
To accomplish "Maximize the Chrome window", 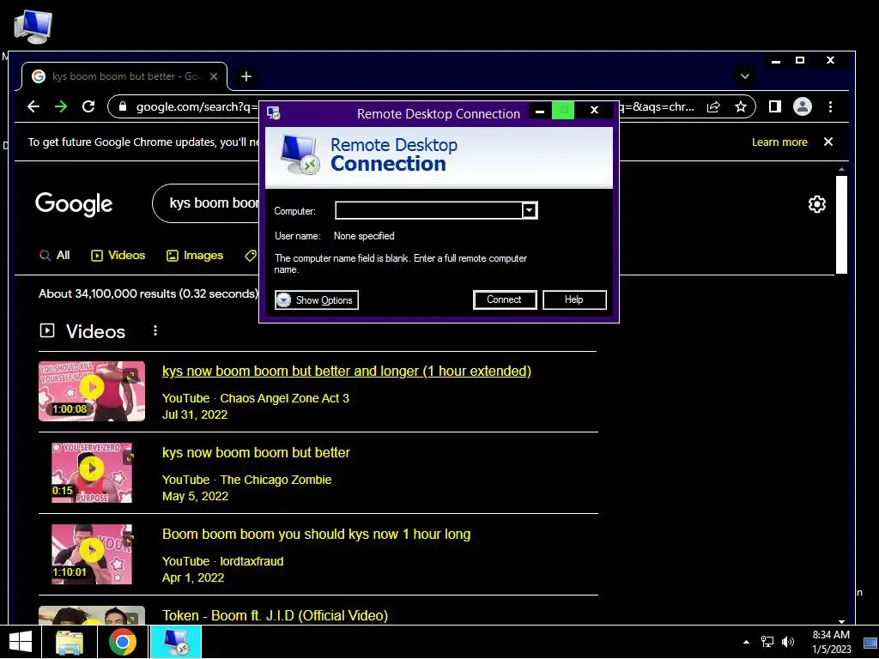I will point(800,61).
